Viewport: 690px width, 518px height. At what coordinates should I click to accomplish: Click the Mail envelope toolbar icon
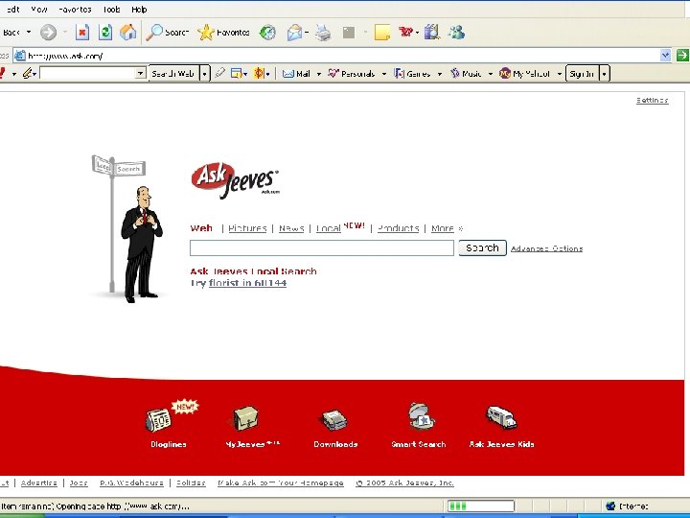coord(294,33)
